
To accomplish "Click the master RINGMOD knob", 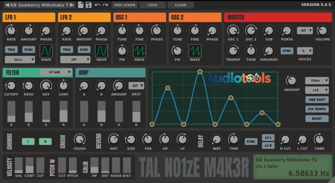I will point(269,51).
